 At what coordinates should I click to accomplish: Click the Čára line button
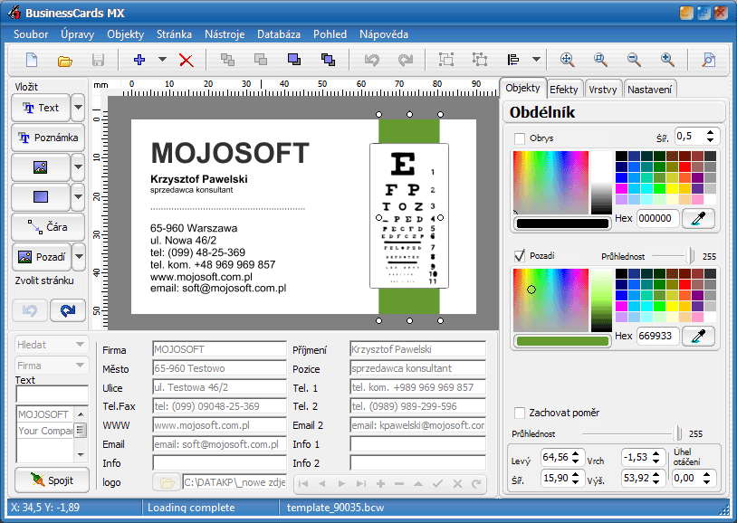coord(48,226)
